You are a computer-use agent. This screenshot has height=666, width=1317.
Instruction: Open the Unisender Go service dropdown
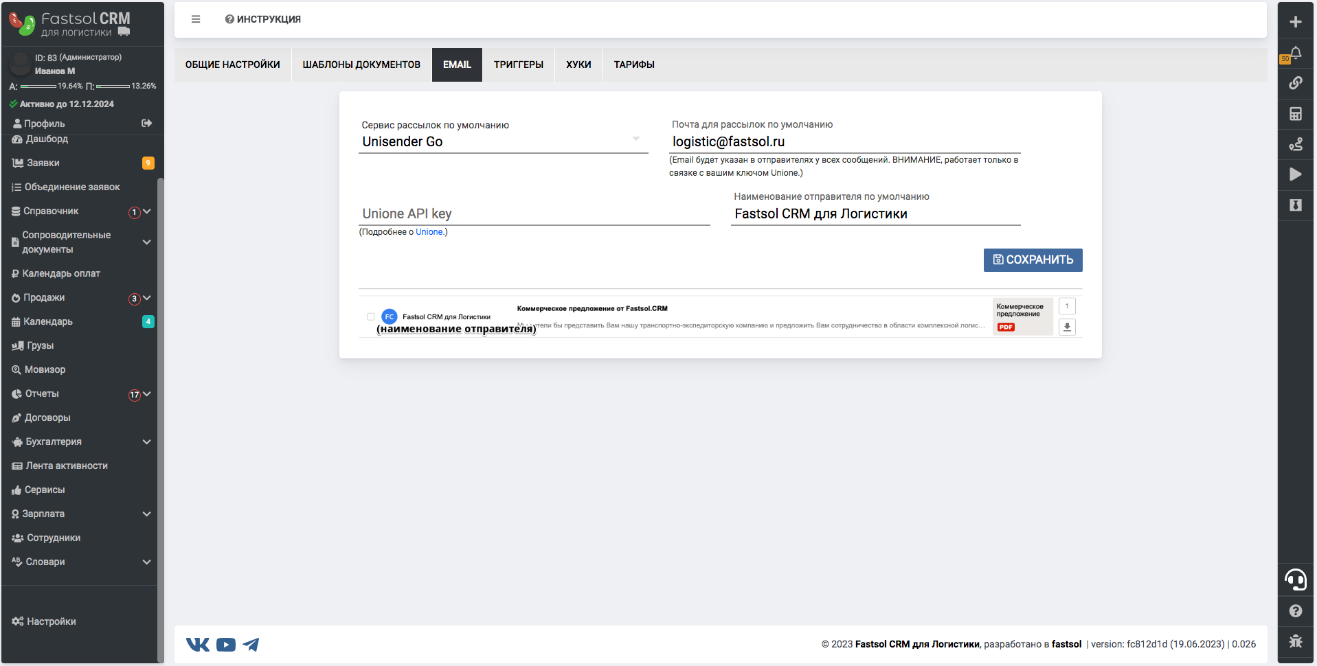coord(503,141)
